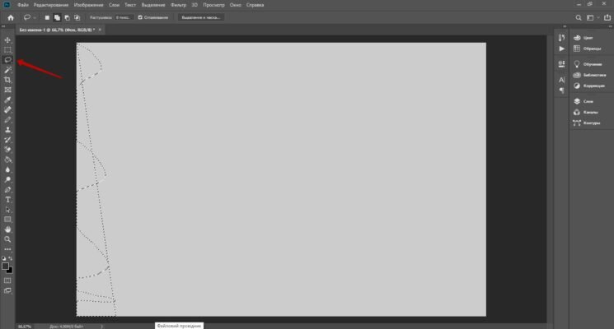Enable Subtract from selection mode

click(67, 17)
